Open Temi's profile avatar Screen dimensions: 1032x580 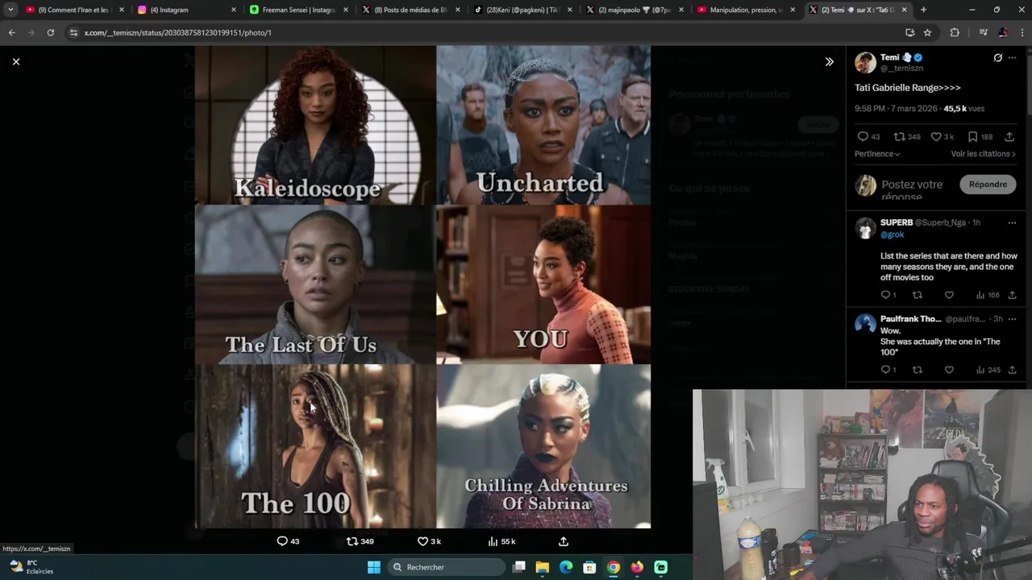[865, 63]
